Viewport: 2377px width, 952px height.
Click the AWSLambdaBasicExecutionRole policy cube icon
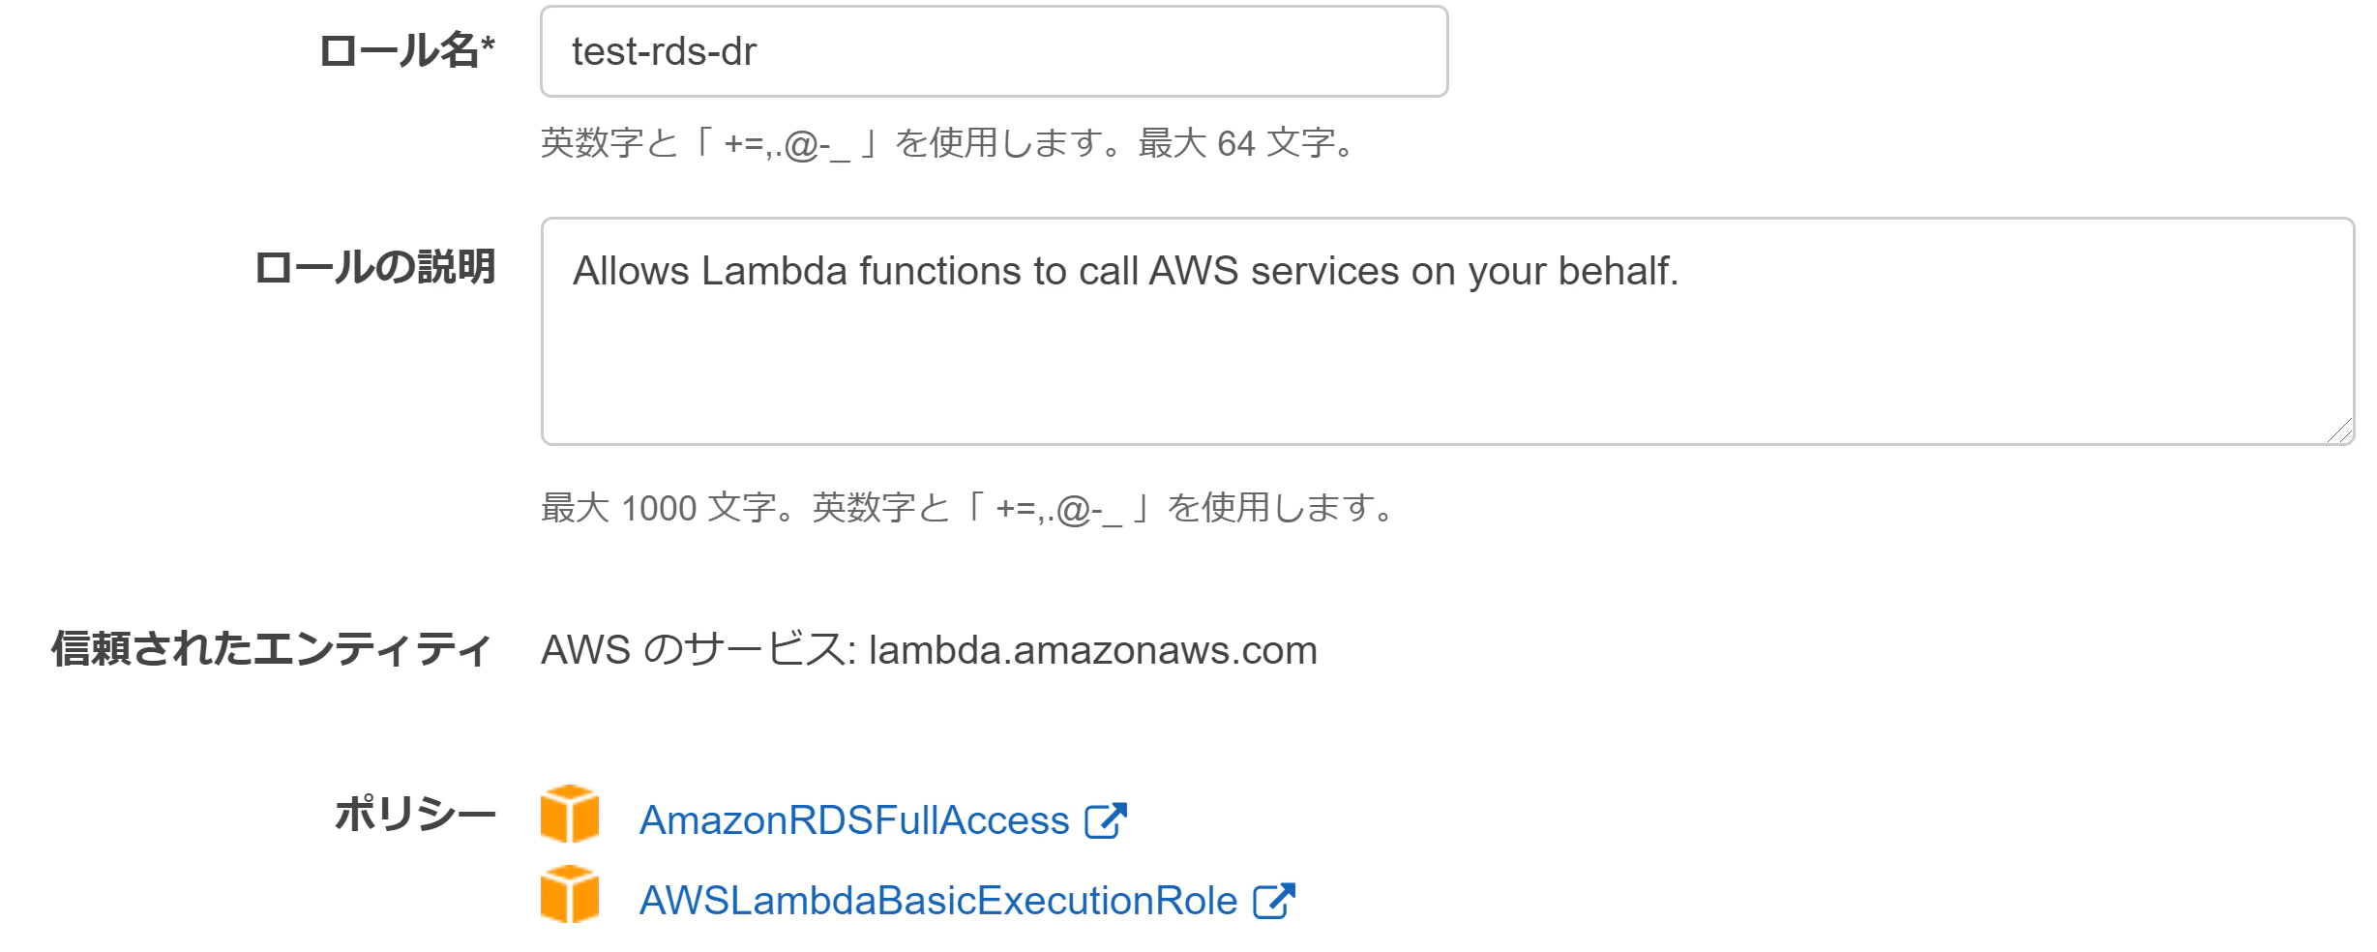click(569, 894)
